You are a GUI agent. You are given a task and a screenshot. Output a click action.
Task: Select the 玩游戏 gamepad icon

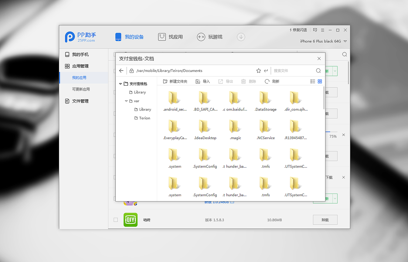click(201, 37)
